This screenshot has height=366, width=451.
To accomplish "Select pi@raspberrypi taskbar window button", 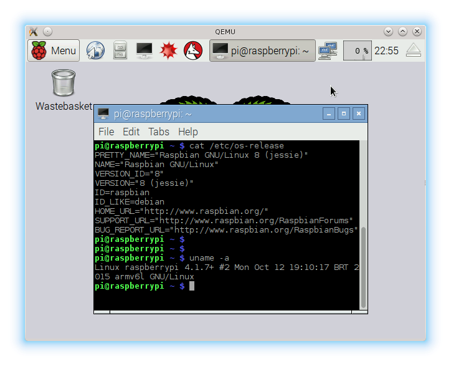I will (262, 51).
